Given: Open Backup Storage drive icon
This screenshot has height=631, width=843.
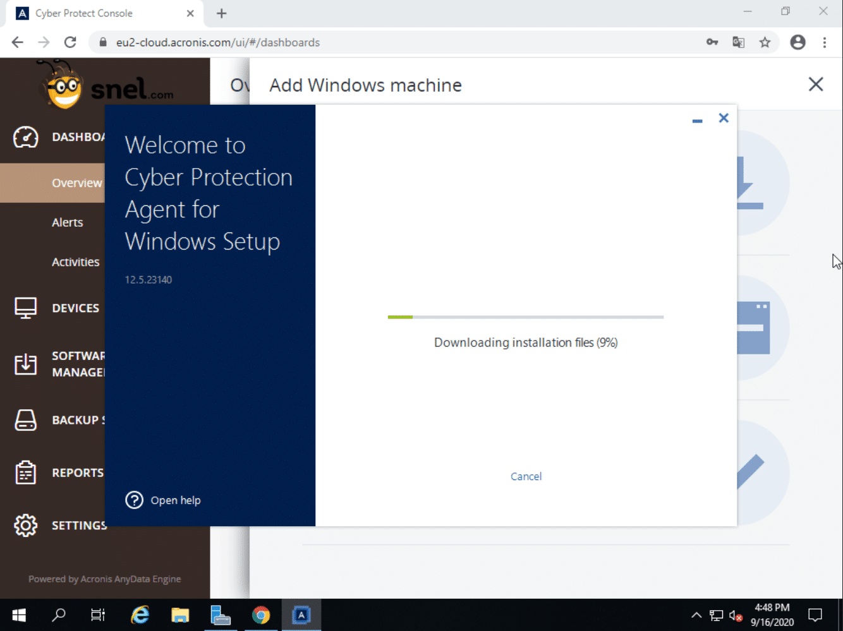Looking at the screenshot, I should point(25,420).
